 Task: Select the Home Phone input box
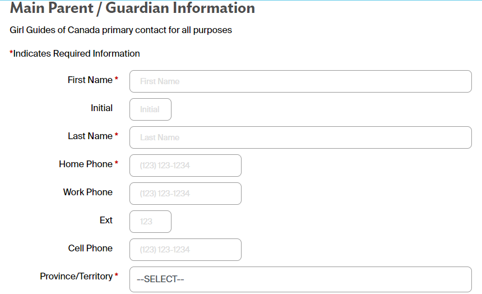(186, 166)
